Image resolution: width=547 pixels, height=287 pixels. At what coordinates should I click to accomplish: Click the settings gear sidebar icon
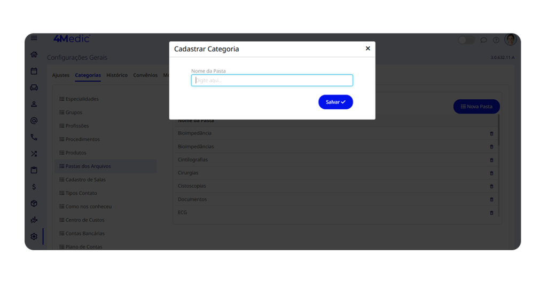click(x=34, y=236)
